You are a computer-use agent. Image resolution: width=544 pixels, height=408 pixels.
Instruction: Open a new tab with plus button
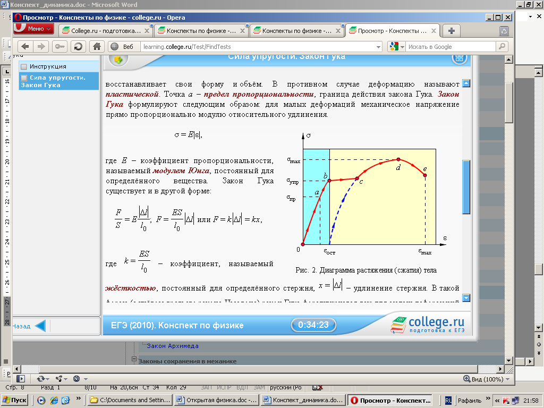click(x=452, y=31)
